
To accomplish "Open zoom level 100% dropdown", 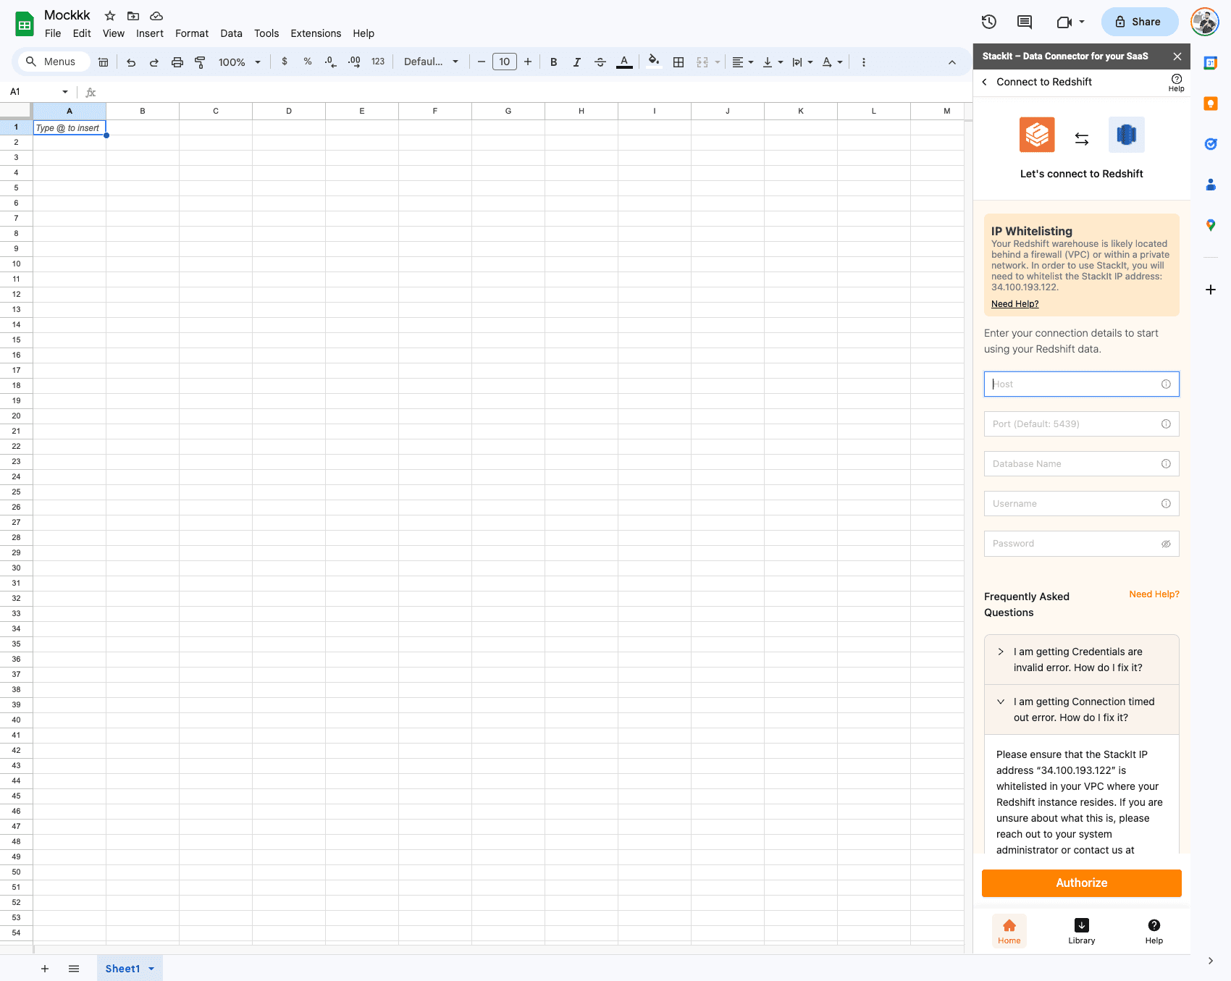I will pos(240,62).
